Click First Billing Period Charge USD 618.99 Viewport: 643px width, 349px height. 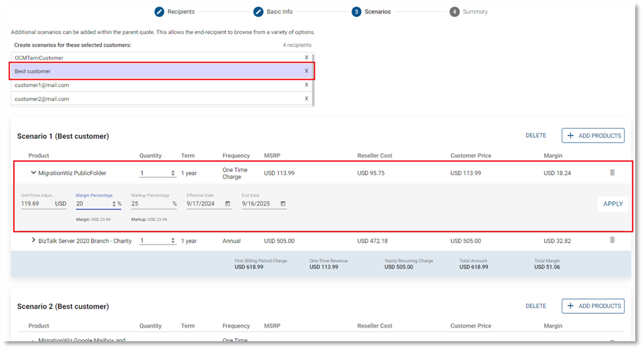coord(249,267)
